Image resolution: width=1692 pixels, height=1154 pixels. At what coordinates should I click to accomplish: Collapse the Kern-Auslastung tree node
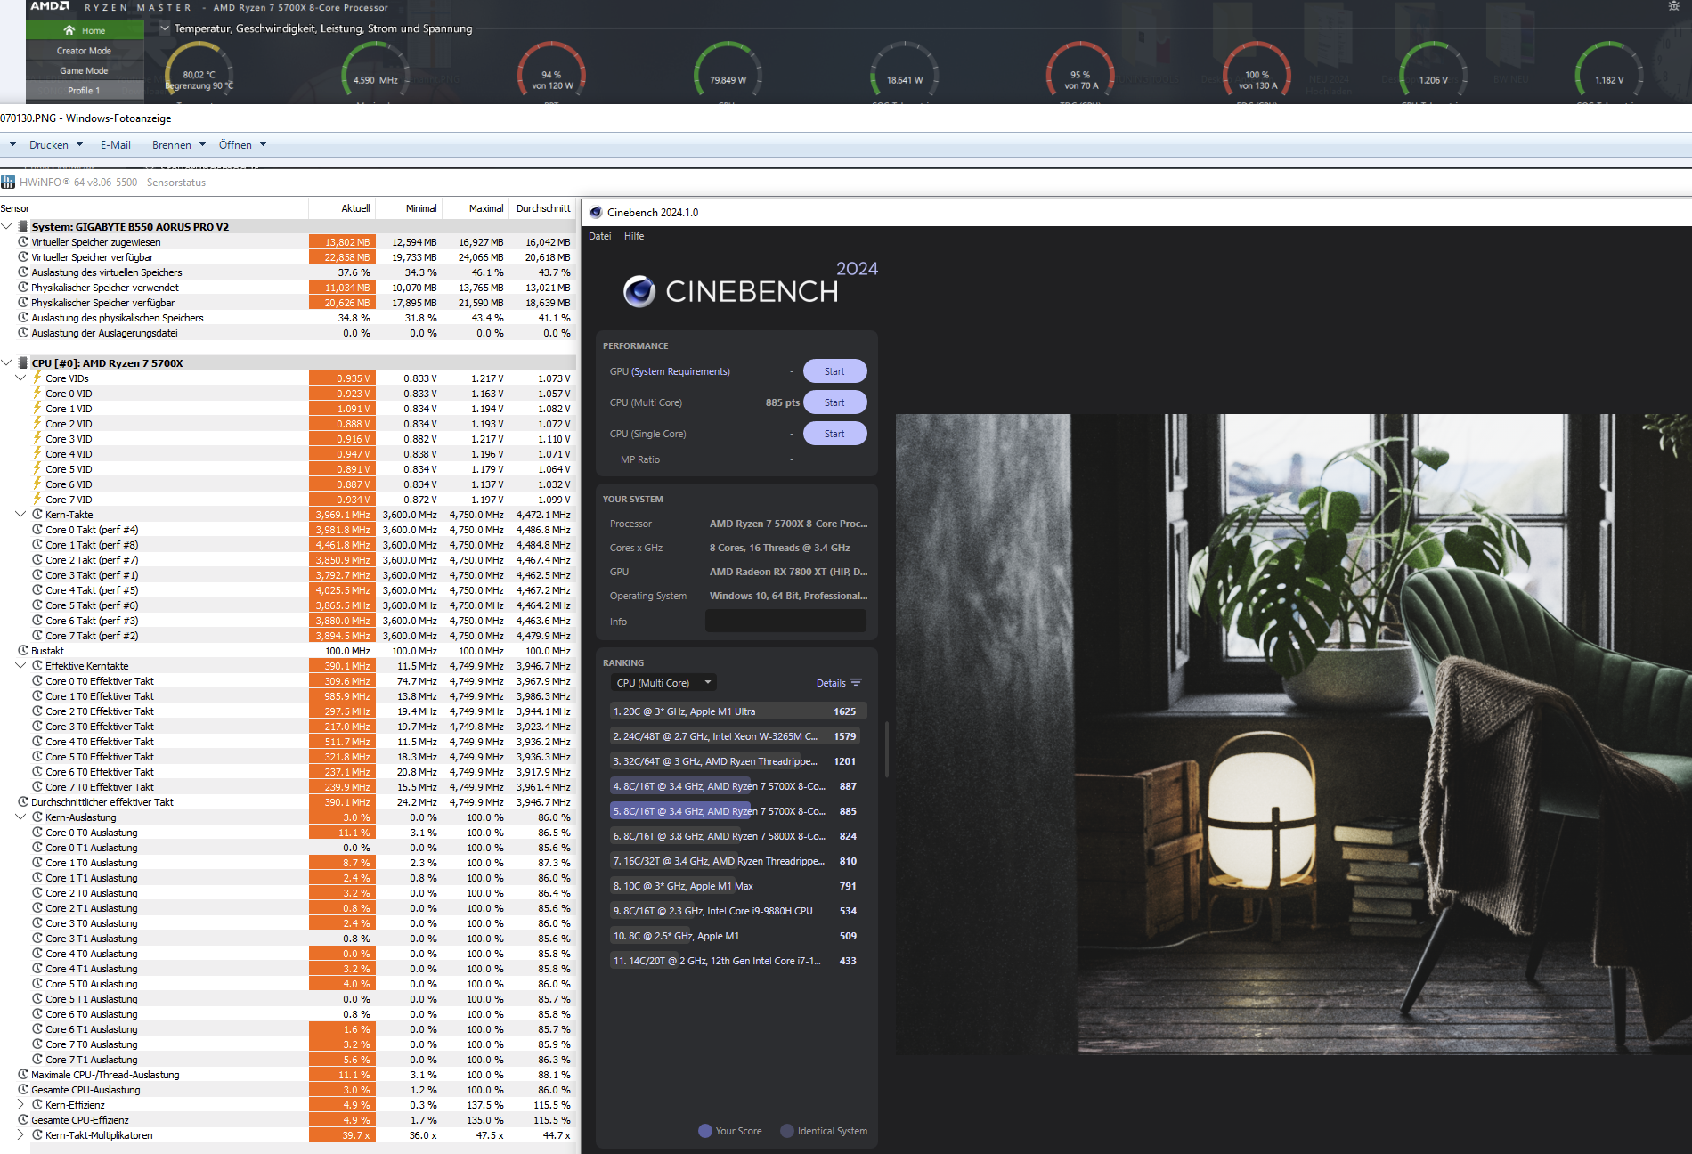pyautogui.click(x=20, y=817)
